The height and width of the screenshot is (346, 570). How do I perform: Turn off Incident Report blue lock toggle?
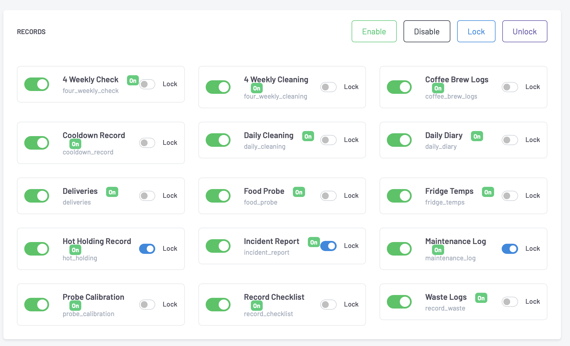(328, 246)
